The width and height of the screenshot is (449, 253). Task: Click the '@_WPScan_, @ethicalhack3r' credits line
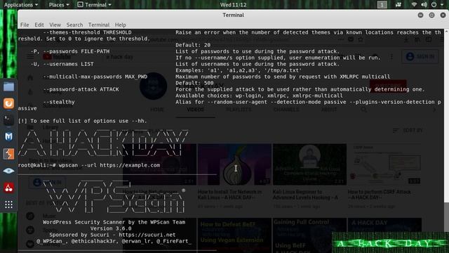(114, 241)
